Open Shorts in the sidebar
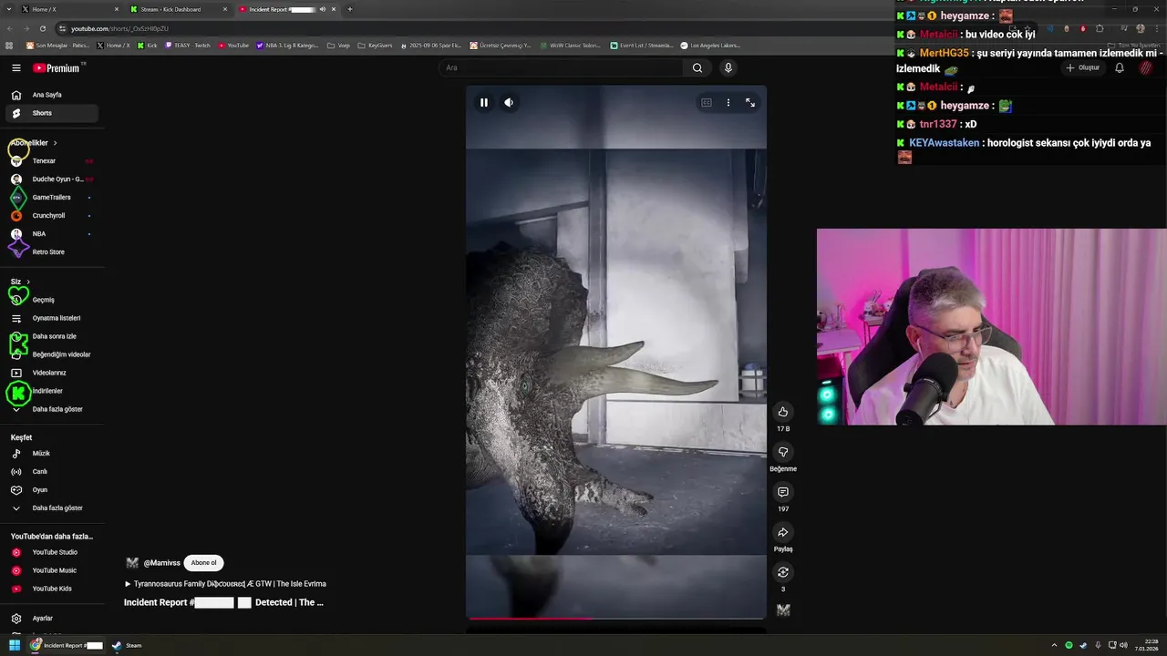The height and width of the screenshot is (656, 1167). (x=52, y=113)
